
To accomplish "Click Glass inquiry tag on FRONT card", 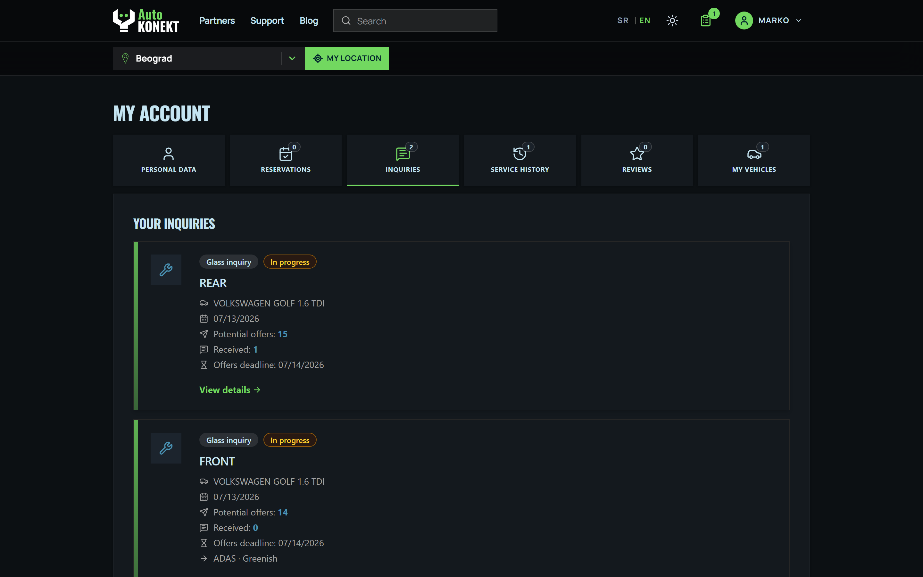I will click(229, 440).
